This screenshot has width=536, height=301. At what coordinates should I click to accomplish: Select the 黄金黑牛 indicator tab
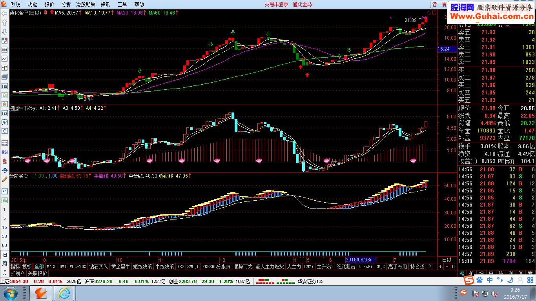click(120, 267)
